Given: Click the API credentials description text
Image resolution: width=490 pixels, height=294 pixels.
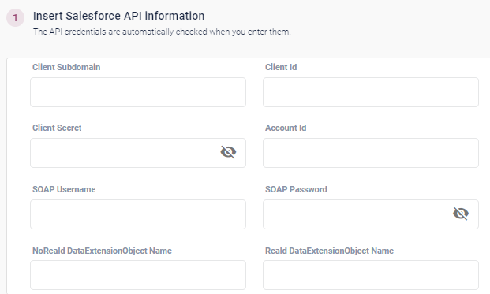Looking at the screenshot, I should click(162, 32).
